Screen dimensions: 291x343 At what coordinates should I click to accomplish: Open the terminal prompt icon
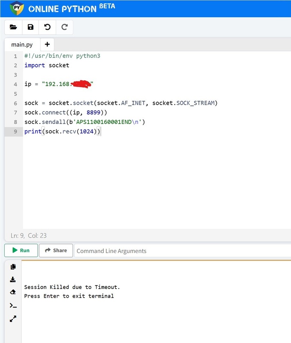(13, 306)
